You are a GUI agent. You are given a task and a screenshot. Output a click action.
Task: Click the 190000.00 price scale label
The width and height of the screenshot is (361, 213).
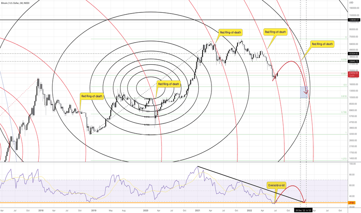[x=354, y=8]
